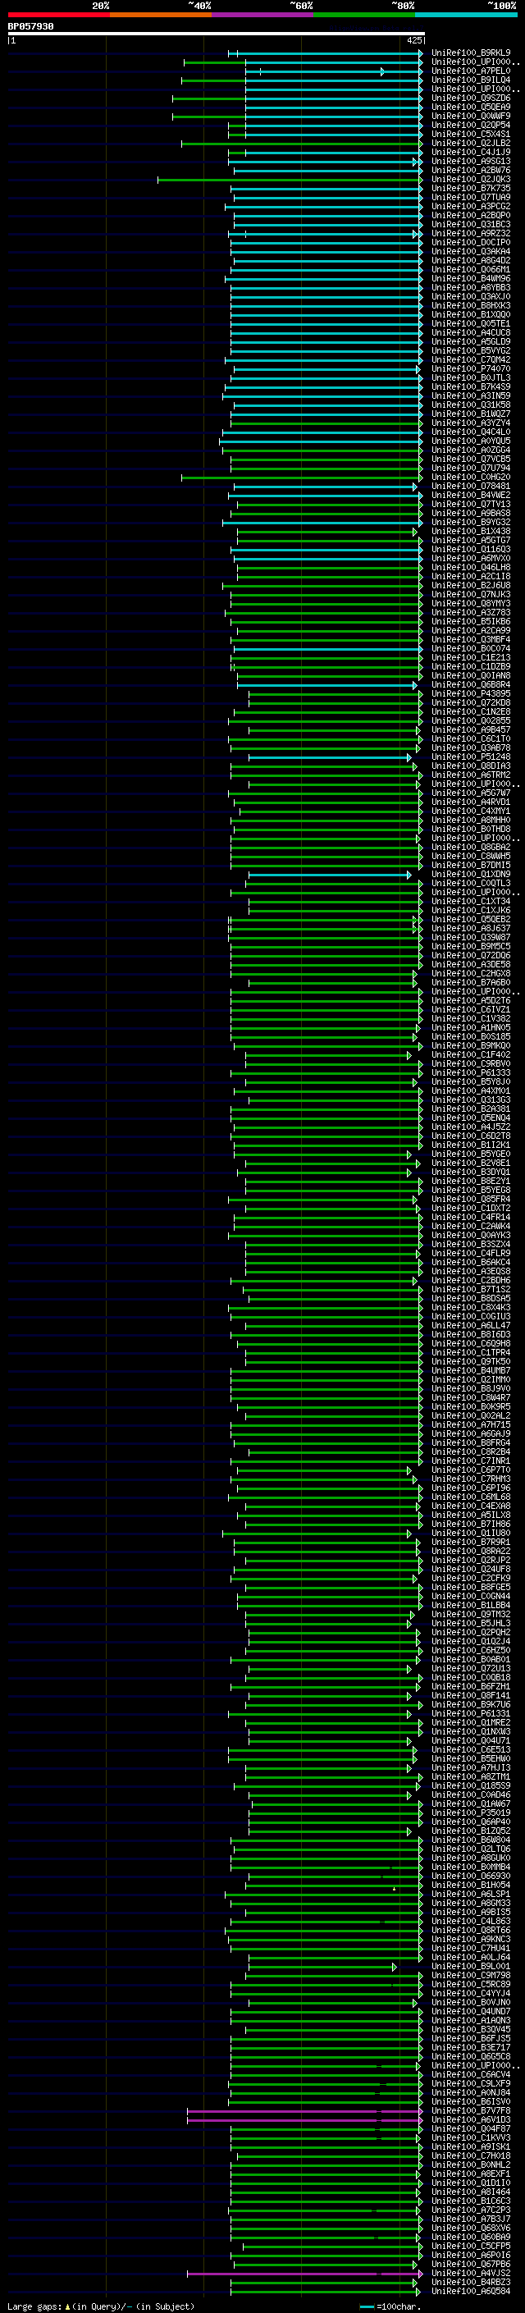The height and width of the screenshot is (2313, 525).
Task: Click the UniRef100_B5Y8J0 label
Action: tap(470, 1082)
